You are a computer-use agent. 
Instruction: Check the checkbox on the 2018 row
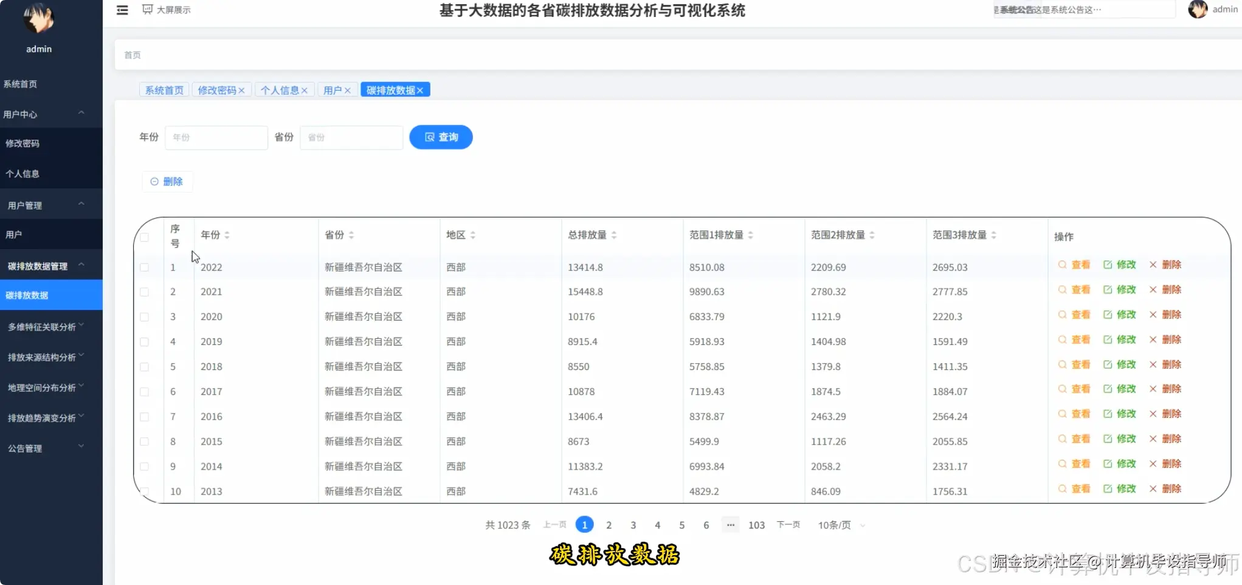144,367
